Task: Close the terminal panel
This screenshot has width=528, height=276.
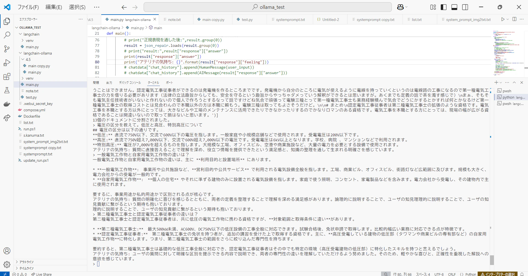Action: coord(522,82)
